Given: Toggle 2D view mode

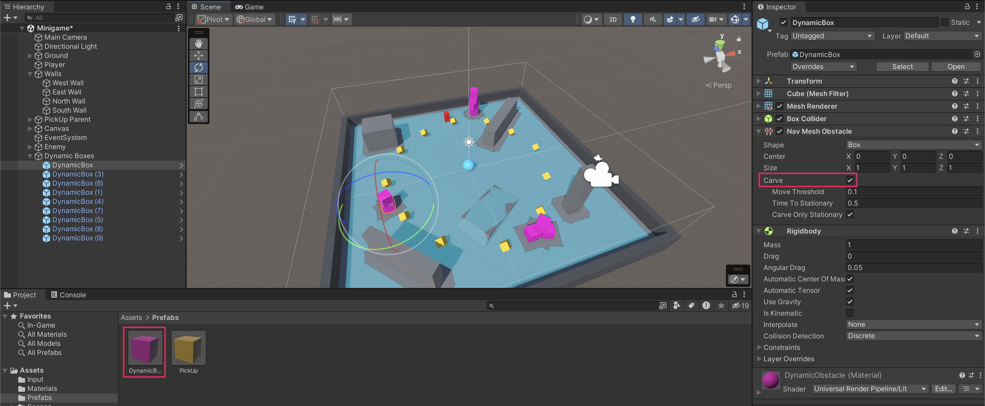Looking at the screenshot, I should [x=612, y=19].
